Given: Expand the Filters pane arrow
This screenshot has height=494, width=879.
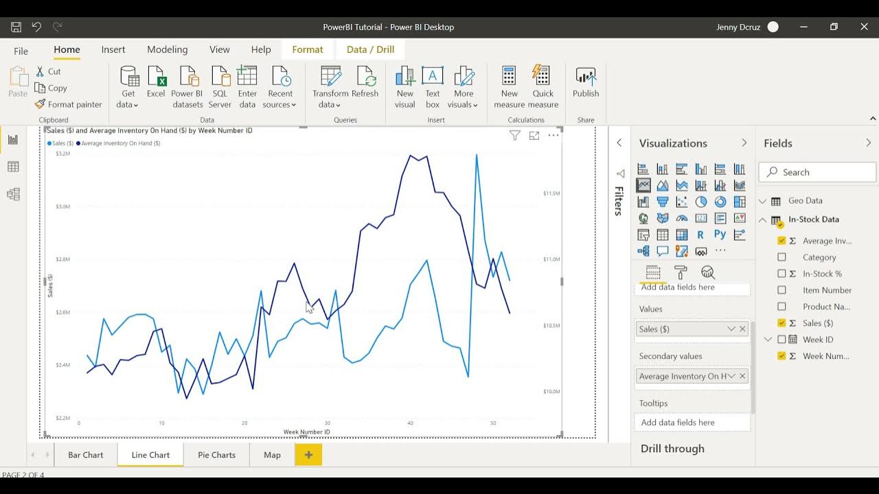Looking at the screenshot, I should point(619,143).
